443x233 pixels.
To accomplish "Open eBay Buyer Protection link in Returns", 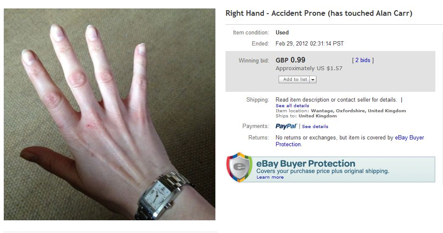I will 350,141.
